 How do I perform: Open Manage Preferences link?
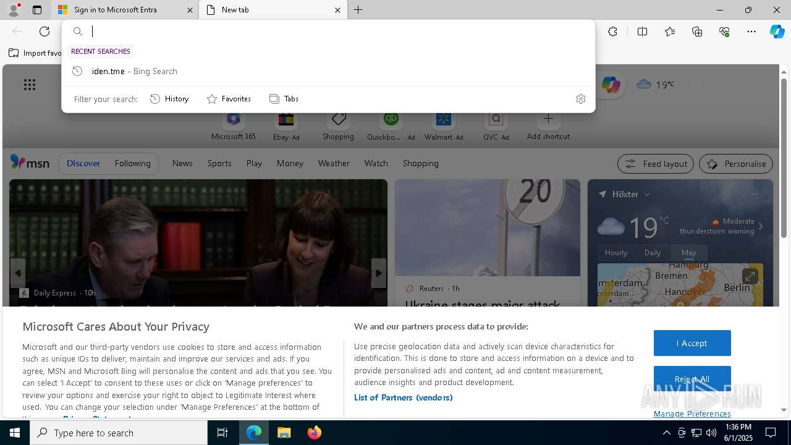(x=692, y=413)
